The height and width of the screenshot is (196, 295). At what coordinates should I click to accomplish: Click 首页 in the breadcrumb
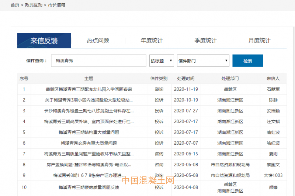click(15, 5)
